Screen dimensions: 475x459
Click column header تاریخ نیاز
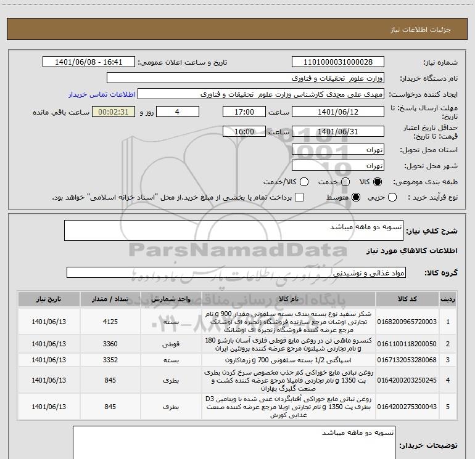[x=49, y=299]
